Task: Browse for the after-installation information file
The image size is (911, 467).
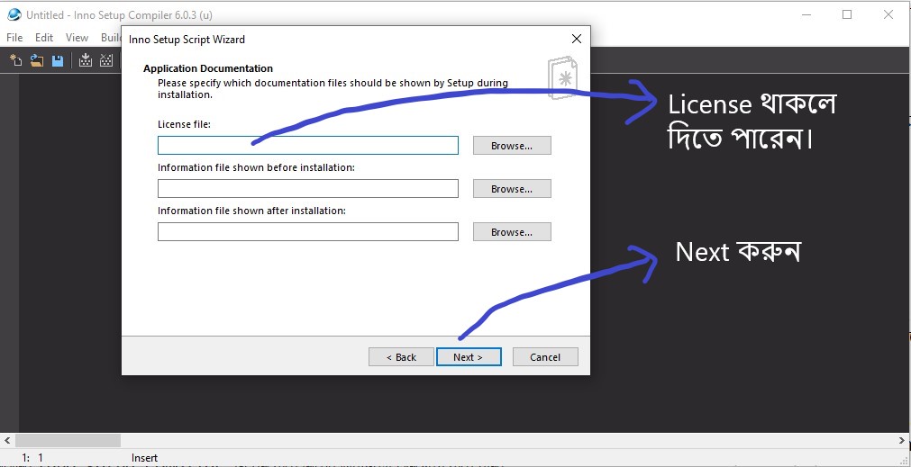Action: [x=511, y=232]
